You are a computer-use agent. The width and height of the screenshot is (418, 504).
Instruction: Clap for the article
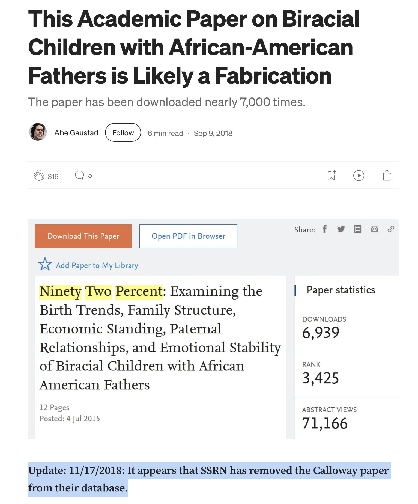tap(39, 176)
